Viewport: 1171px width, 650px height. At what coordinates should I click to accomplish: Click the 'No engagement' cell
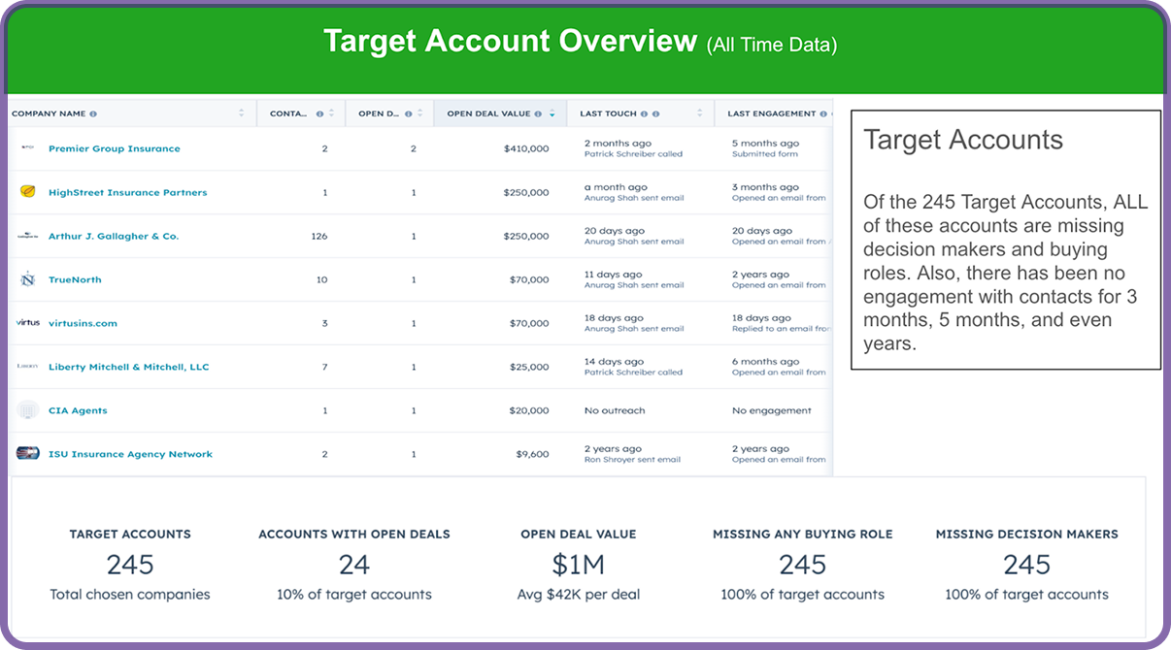tap(772, 410)
